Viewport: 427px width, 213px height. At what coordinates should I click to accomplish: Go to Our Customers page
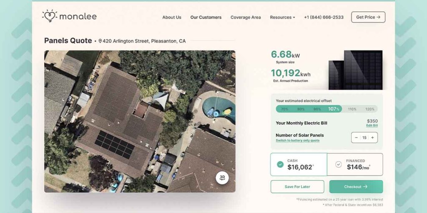[206, 17]
